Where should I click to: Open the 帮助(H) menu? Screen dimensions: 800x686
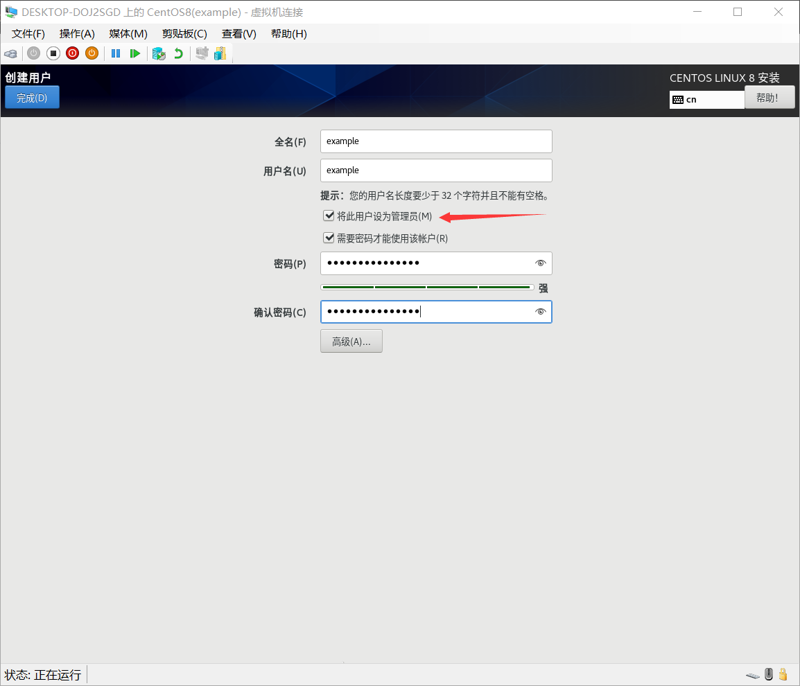289,34
